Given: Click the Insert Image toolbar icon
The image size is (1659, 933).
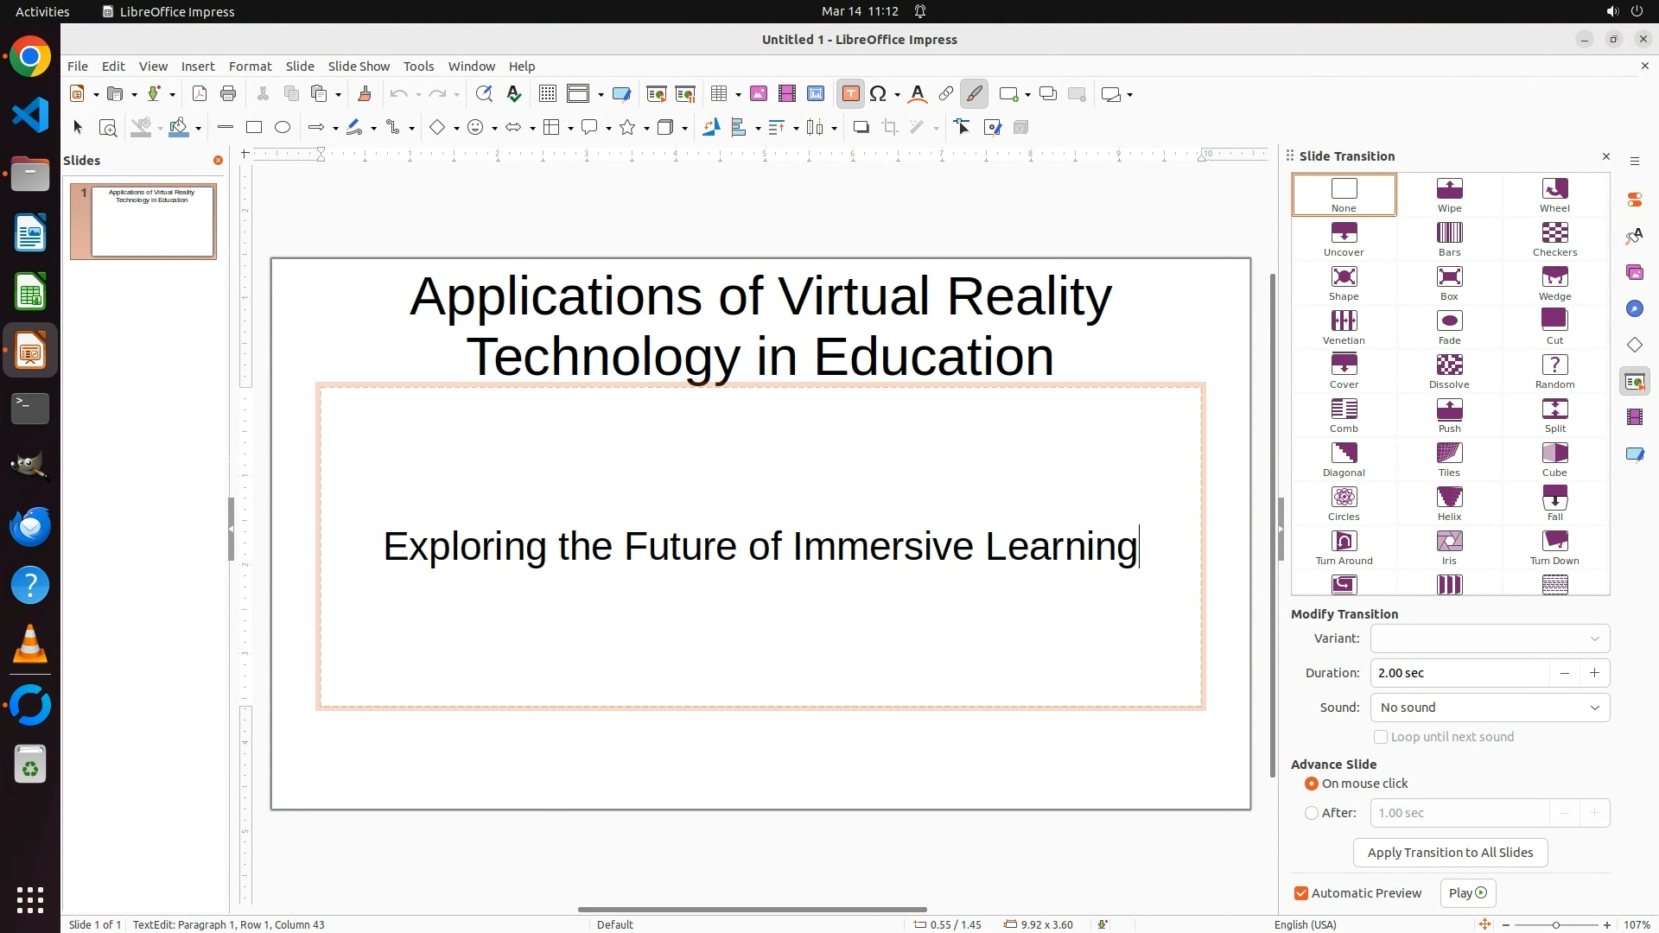Looking at the screenshot, I should (x=759, y=94).
